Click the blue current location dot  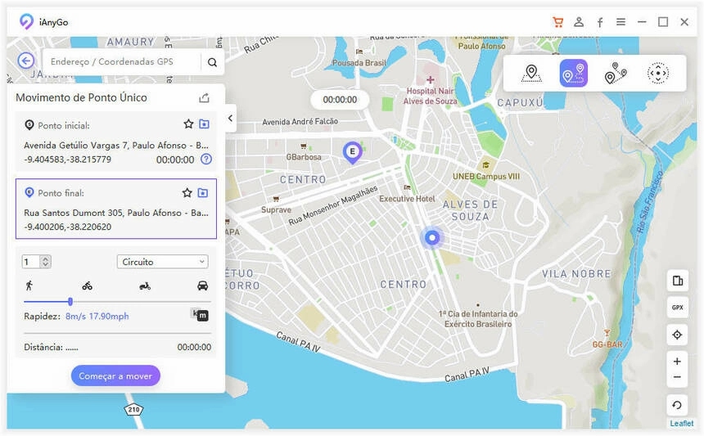tap(432, 238)
